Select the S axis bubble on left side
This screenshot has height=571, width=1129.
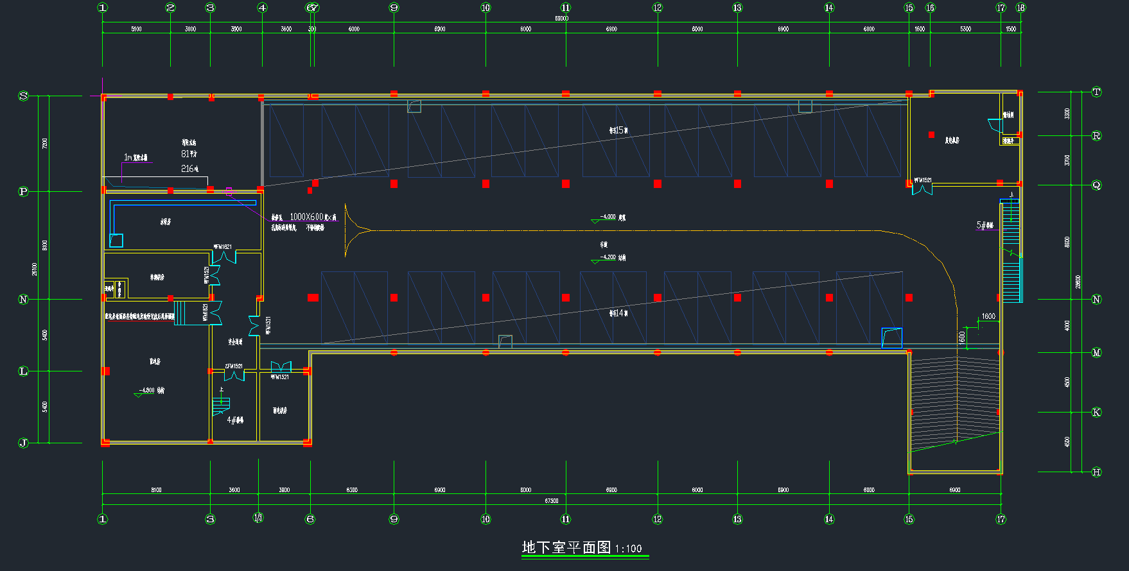(24, 96)
